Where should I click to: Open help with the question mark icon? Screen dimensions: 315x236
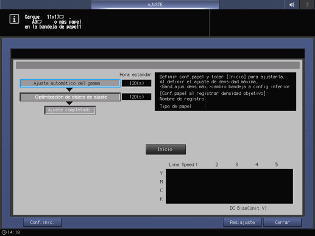(307, 4)
